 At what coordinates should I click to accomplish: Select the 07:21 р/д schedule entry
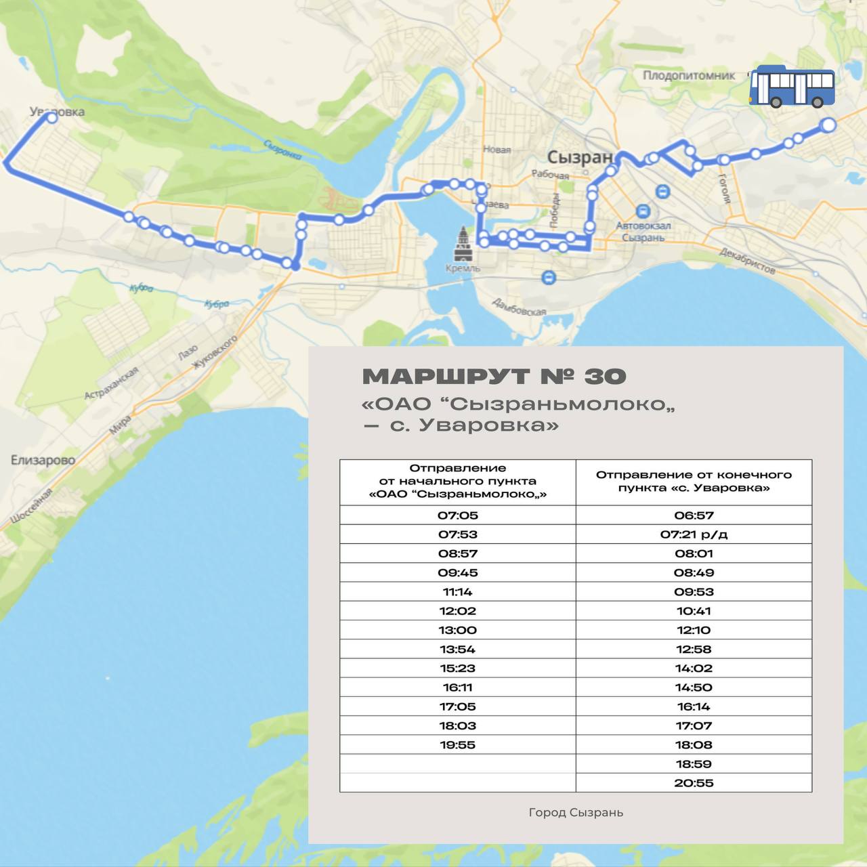[694, 534]
